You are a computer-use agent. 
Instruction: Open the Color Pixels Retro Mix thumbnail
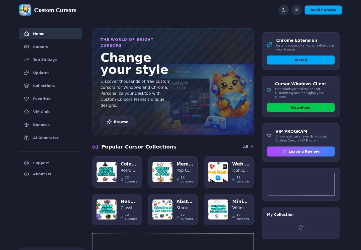pos(107,172)
